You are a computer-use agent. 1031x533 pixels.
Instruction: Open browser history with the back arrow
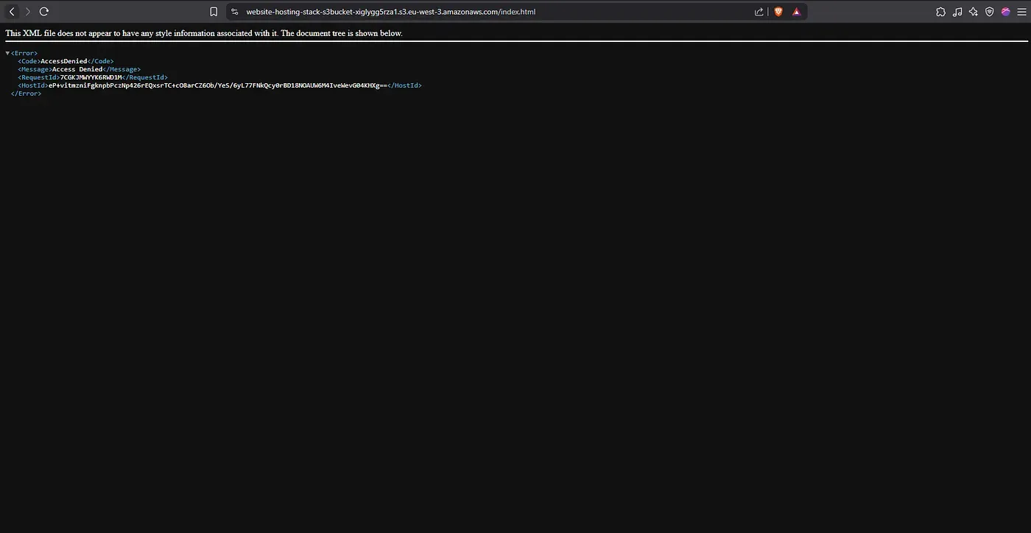[x=11, y=11]
